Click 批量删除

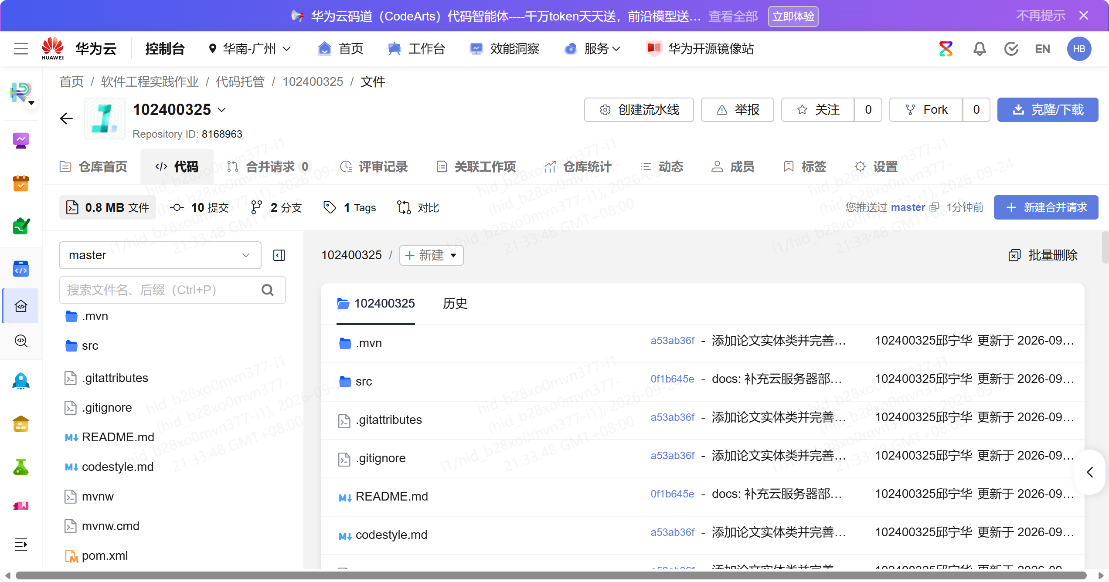[1043, 255]
